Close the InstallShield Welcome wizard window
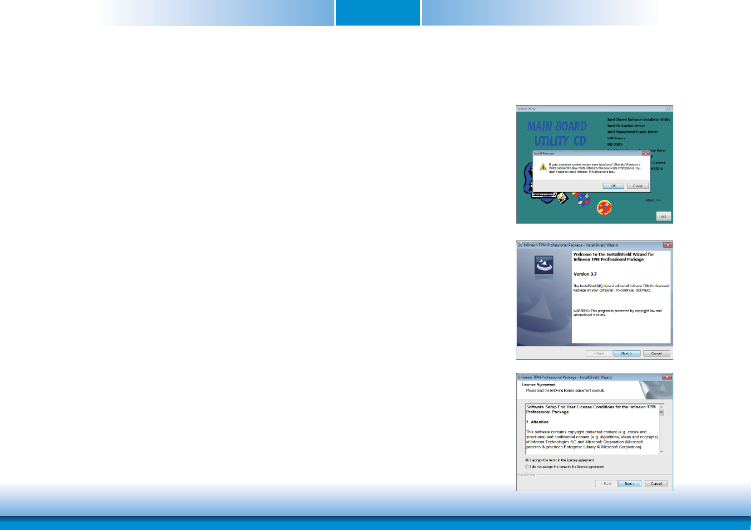Screen dimensions: 751x530 (668, 245)
